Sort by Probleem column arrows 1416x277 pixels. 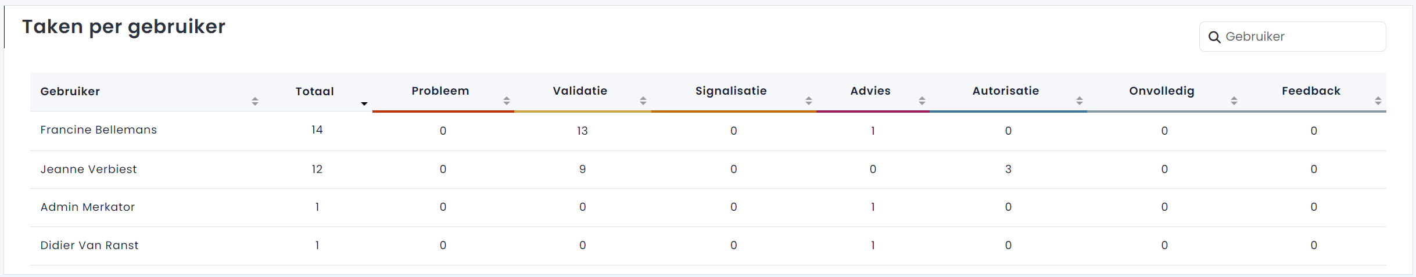coord(507,100)
